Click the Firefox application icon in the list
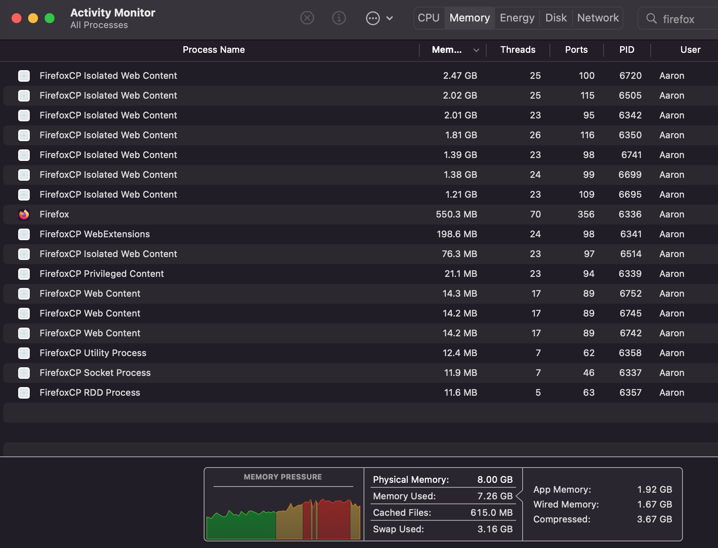Image resolution: width=718 pixels, height=548 pixels. pos(24,214)
